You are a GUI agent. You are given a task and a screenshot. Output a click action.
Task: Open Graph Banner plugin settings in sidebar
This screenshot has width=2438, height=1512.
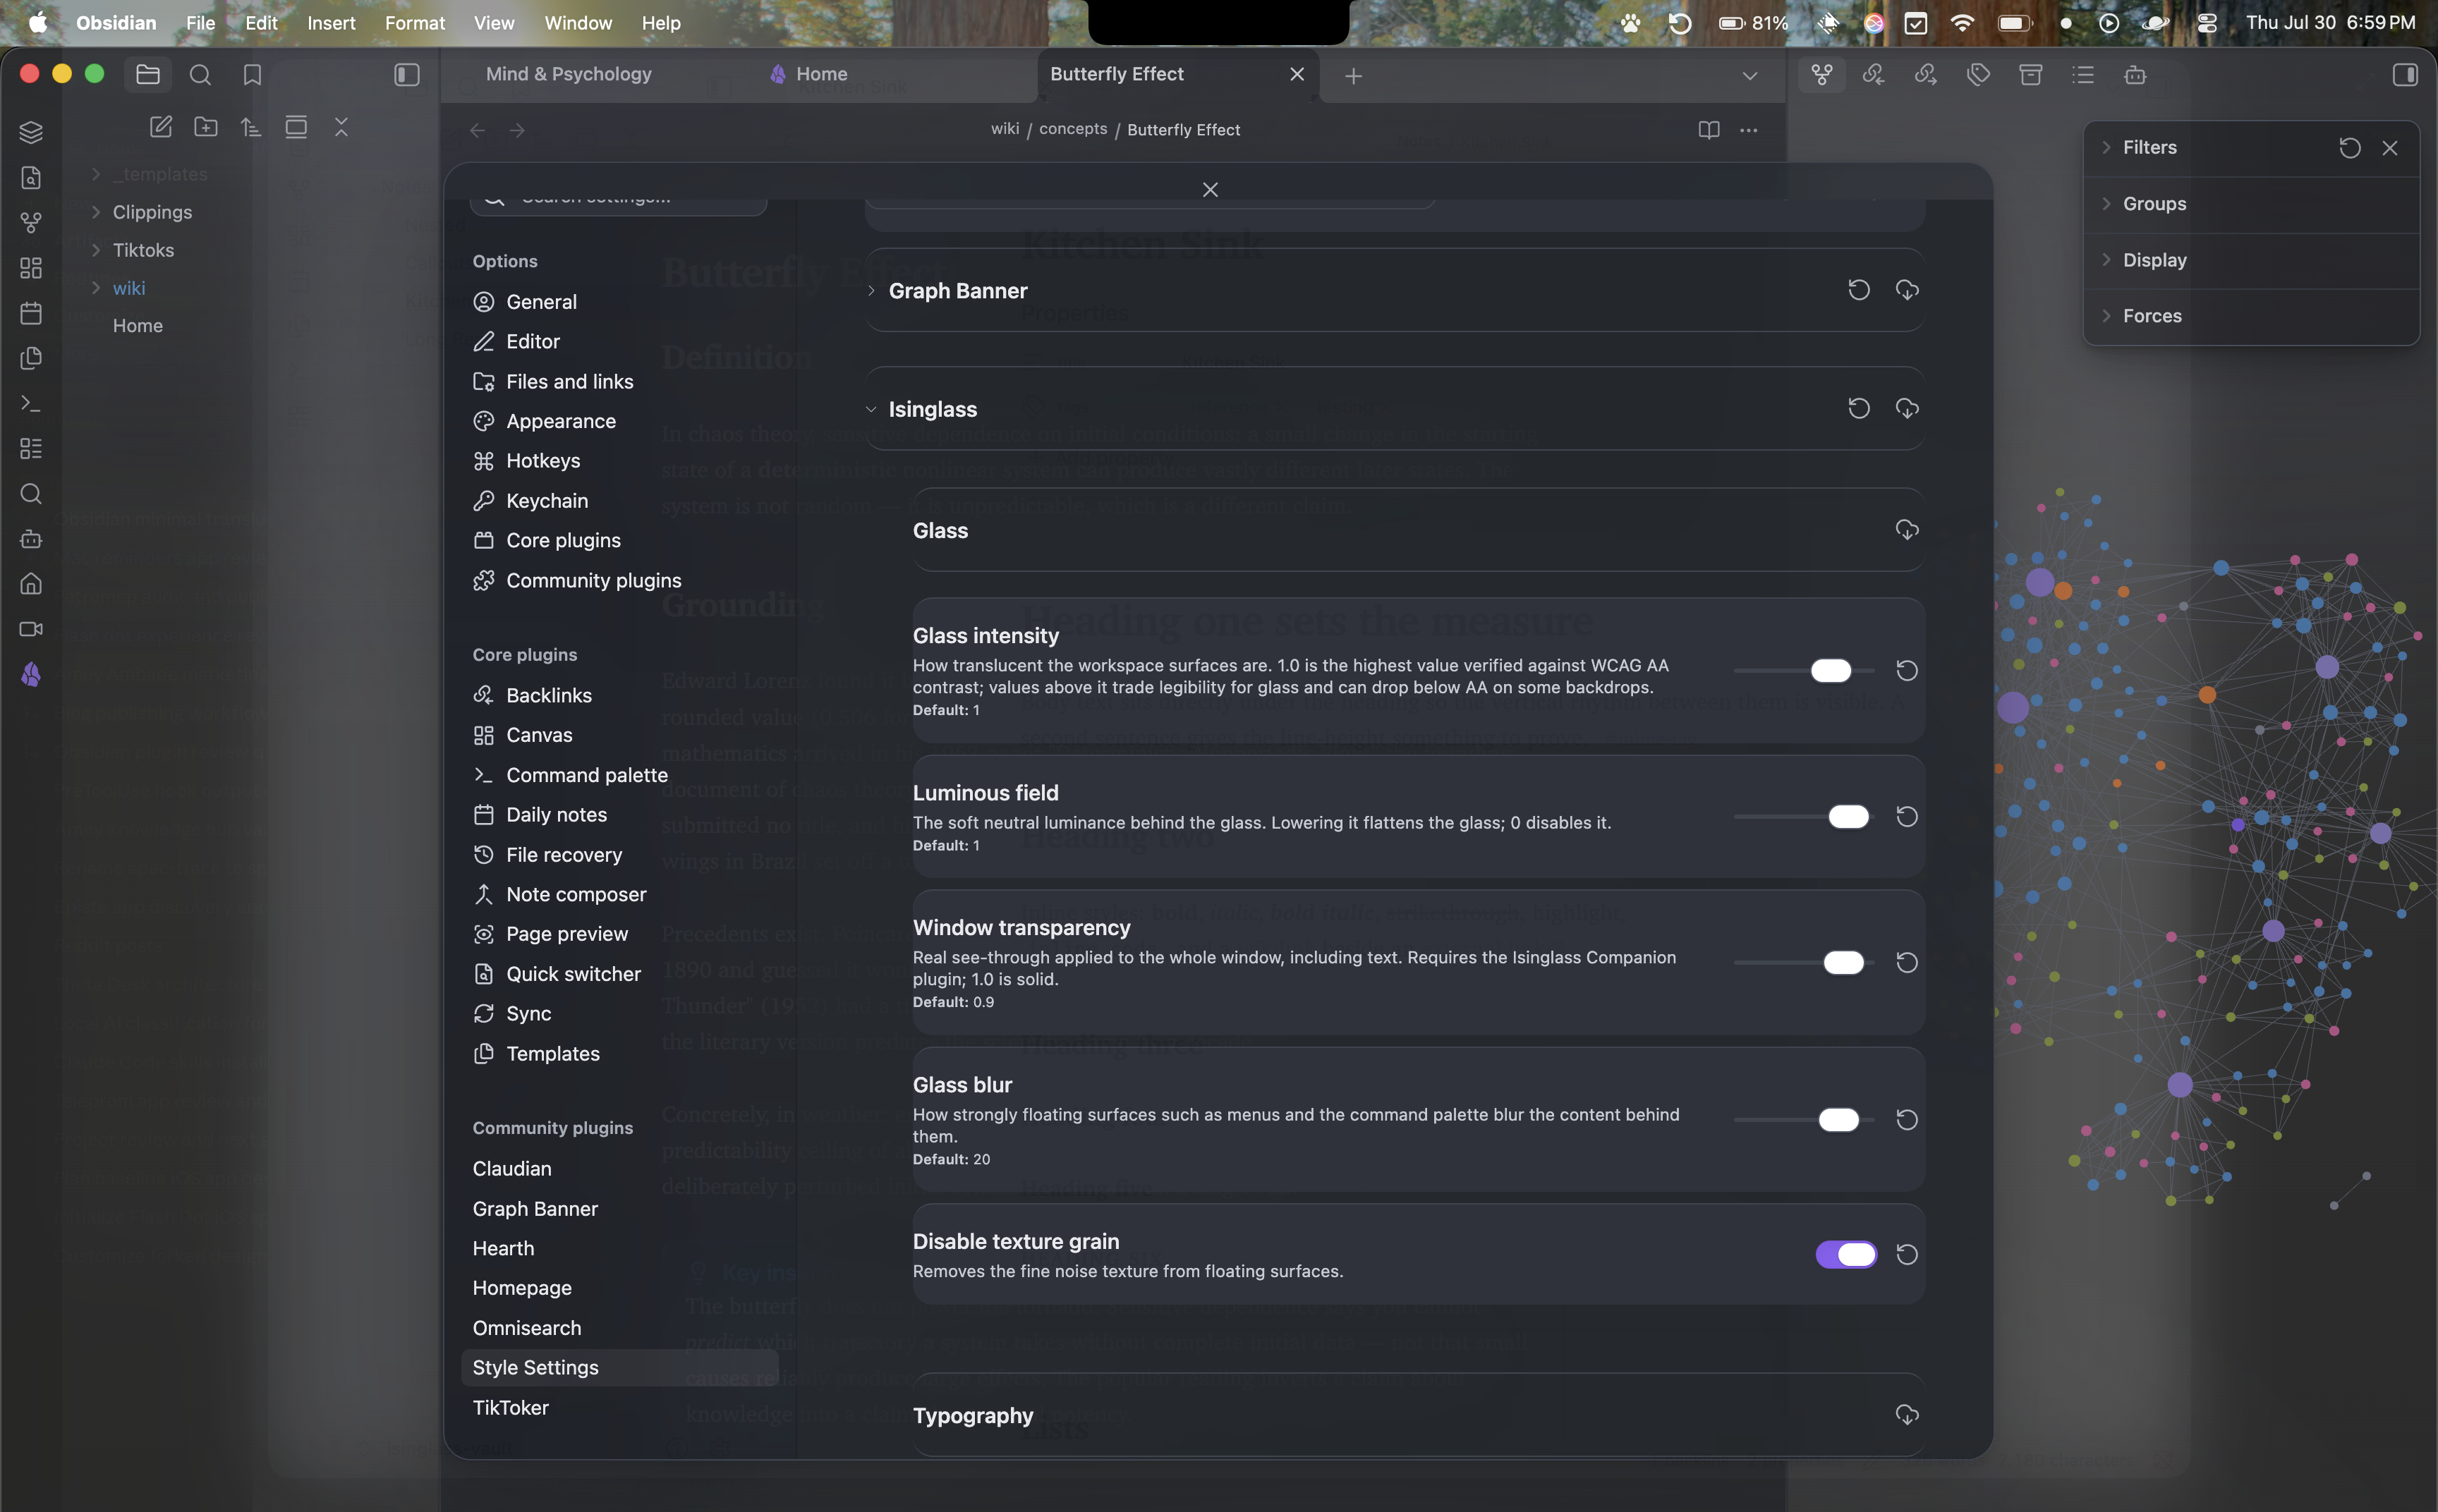pyautogui.click(x=535, y=1209)
